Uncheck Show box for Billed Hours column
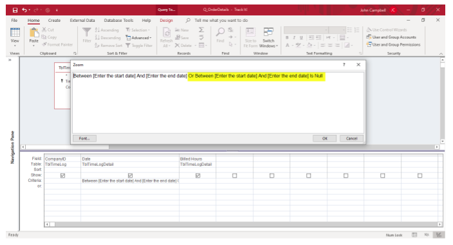 pos(198,176)
